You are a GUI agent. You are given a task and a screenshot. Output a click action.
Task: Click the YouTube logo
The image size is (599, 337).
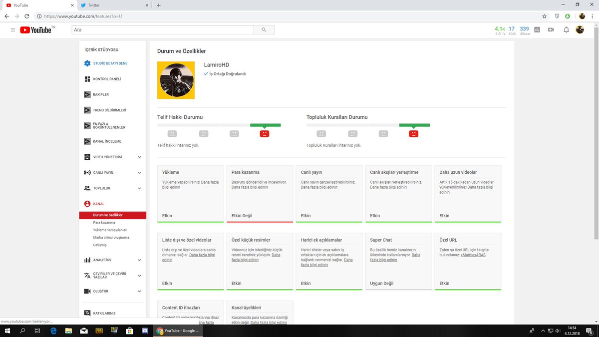[x=37, y=30]
